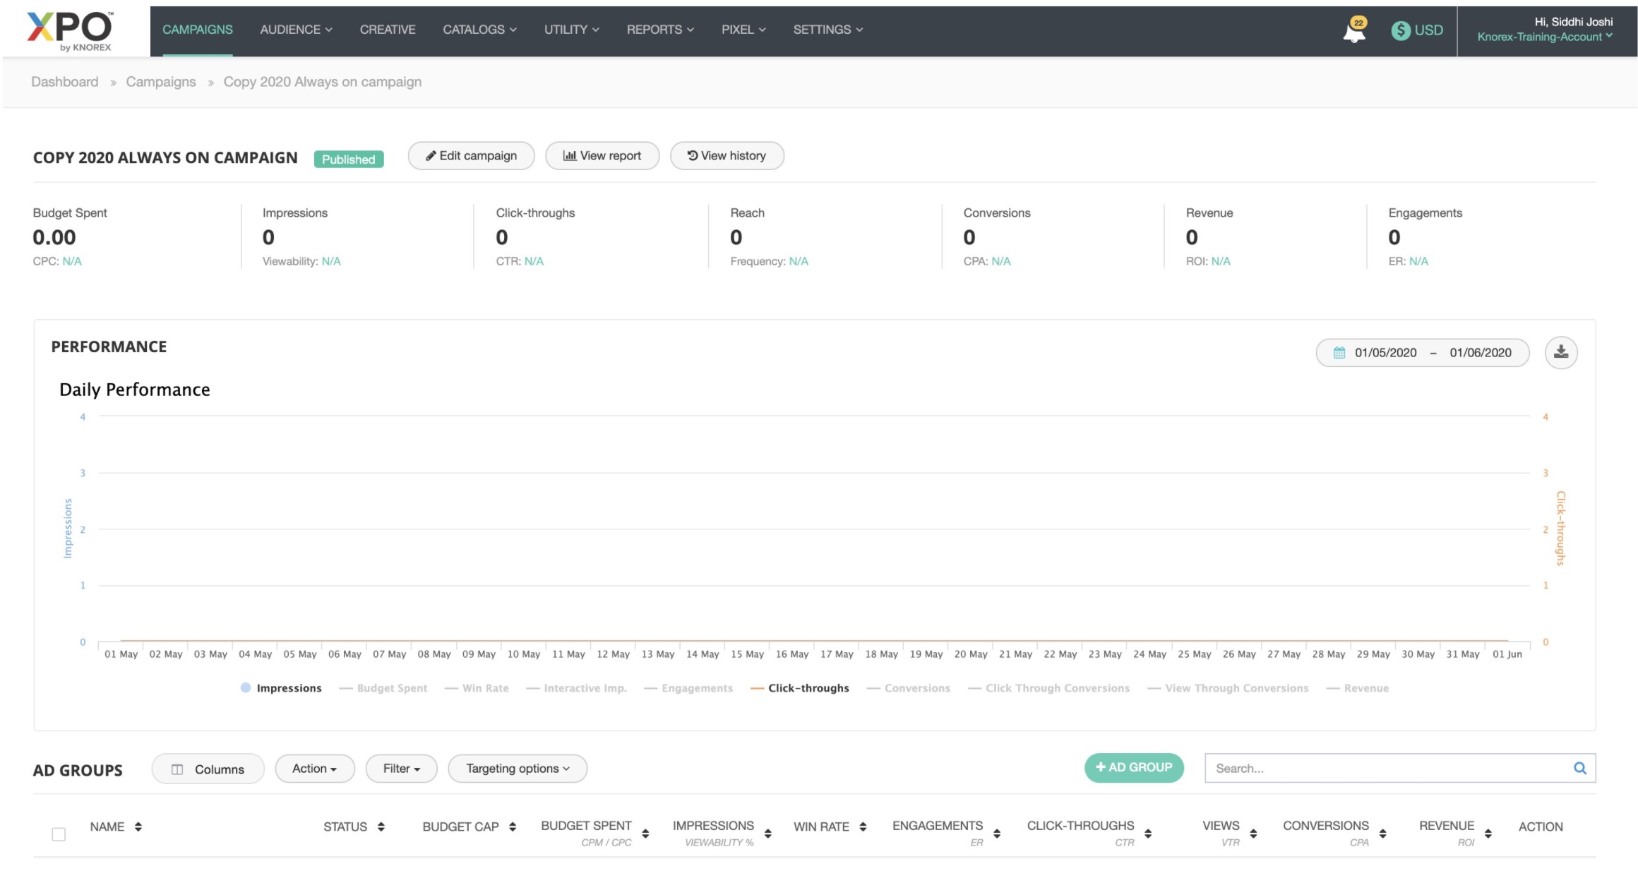This screenshot has width=1638, height=878.
Task: Sort ad groups by Name column
Action: [138, 826]
